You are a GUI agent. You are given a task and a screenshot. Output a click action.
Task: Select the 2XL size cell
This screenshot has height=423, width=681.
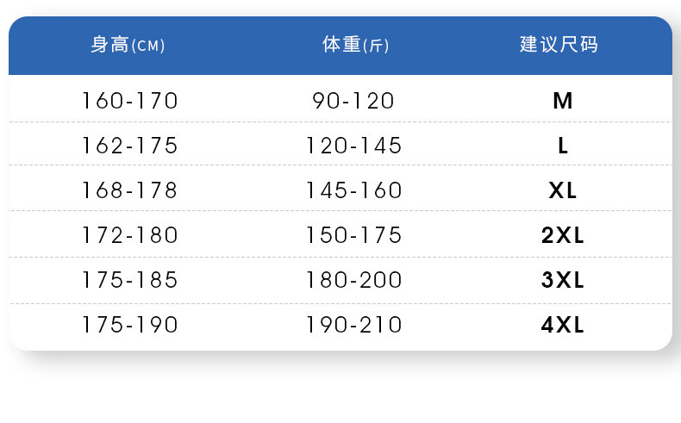563,235
